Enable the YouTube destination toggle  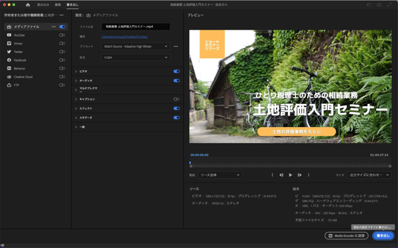pos(62,35)
